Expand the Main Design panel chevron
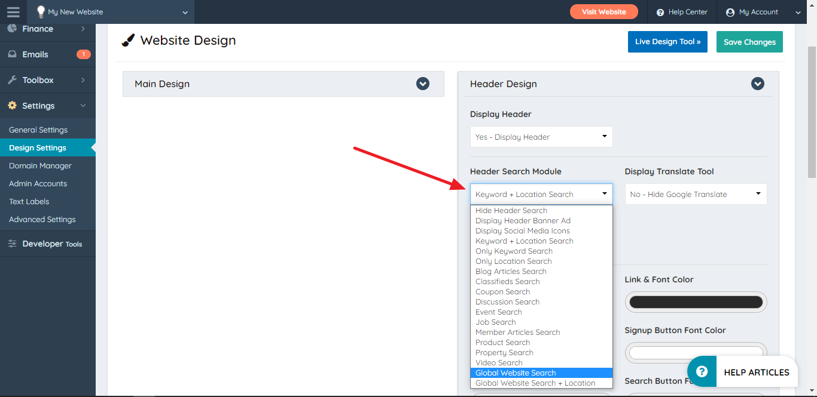 (423, 84)
